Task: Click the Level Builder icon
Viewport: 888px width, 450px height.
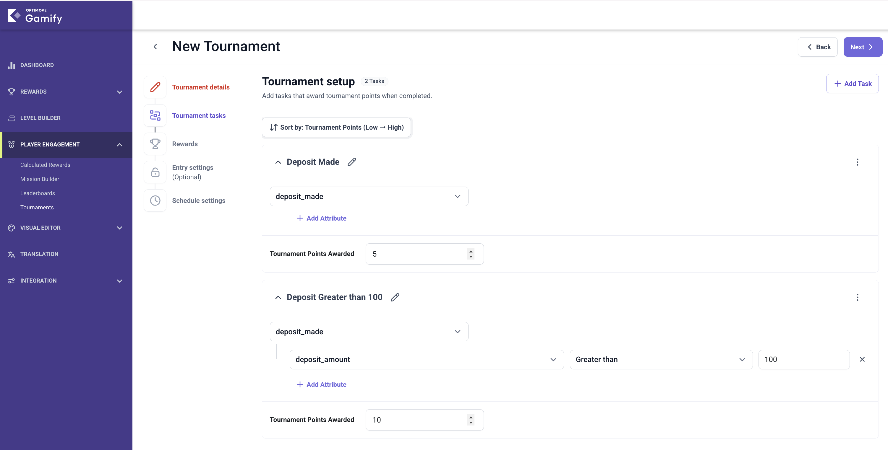Action: (11, 118)
